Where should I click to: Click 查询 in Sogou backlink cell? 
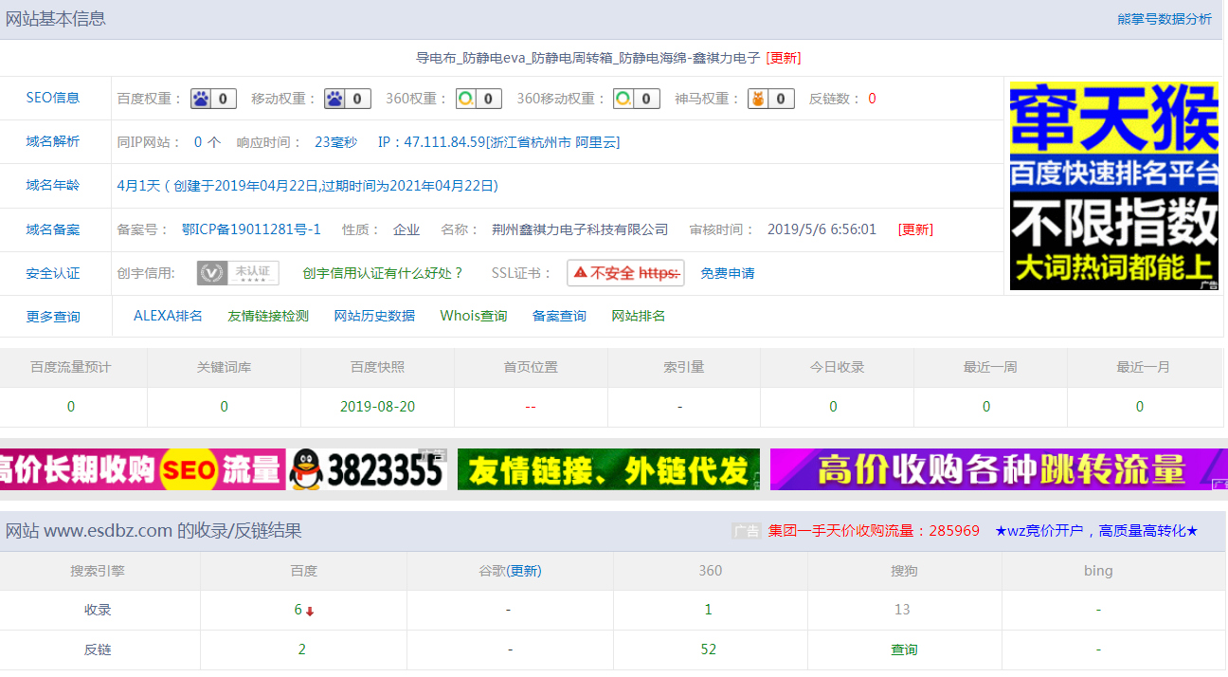coord(904,650)
